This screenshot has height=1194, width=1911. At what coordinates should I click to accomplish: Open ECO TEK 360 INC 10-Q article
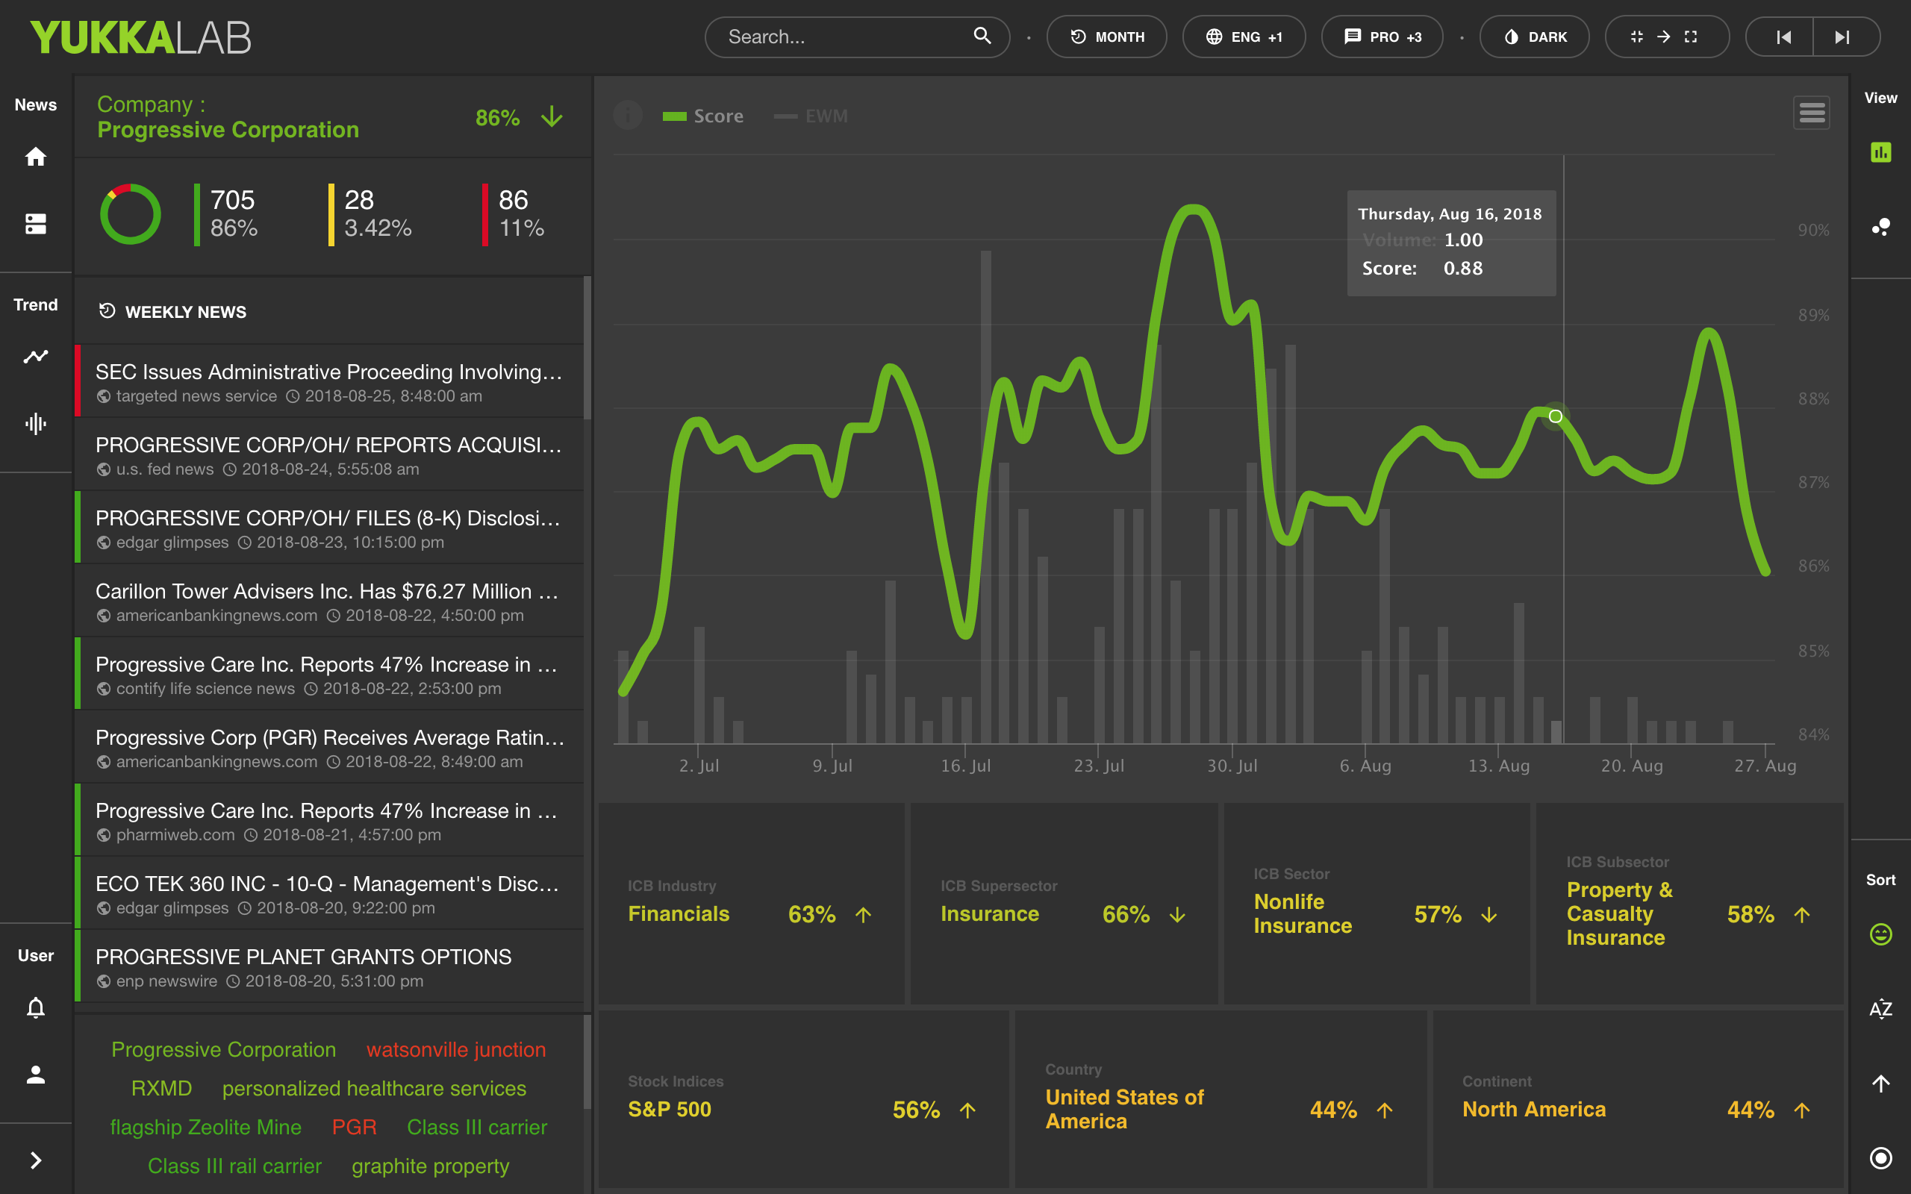click(x=329, y=893)
